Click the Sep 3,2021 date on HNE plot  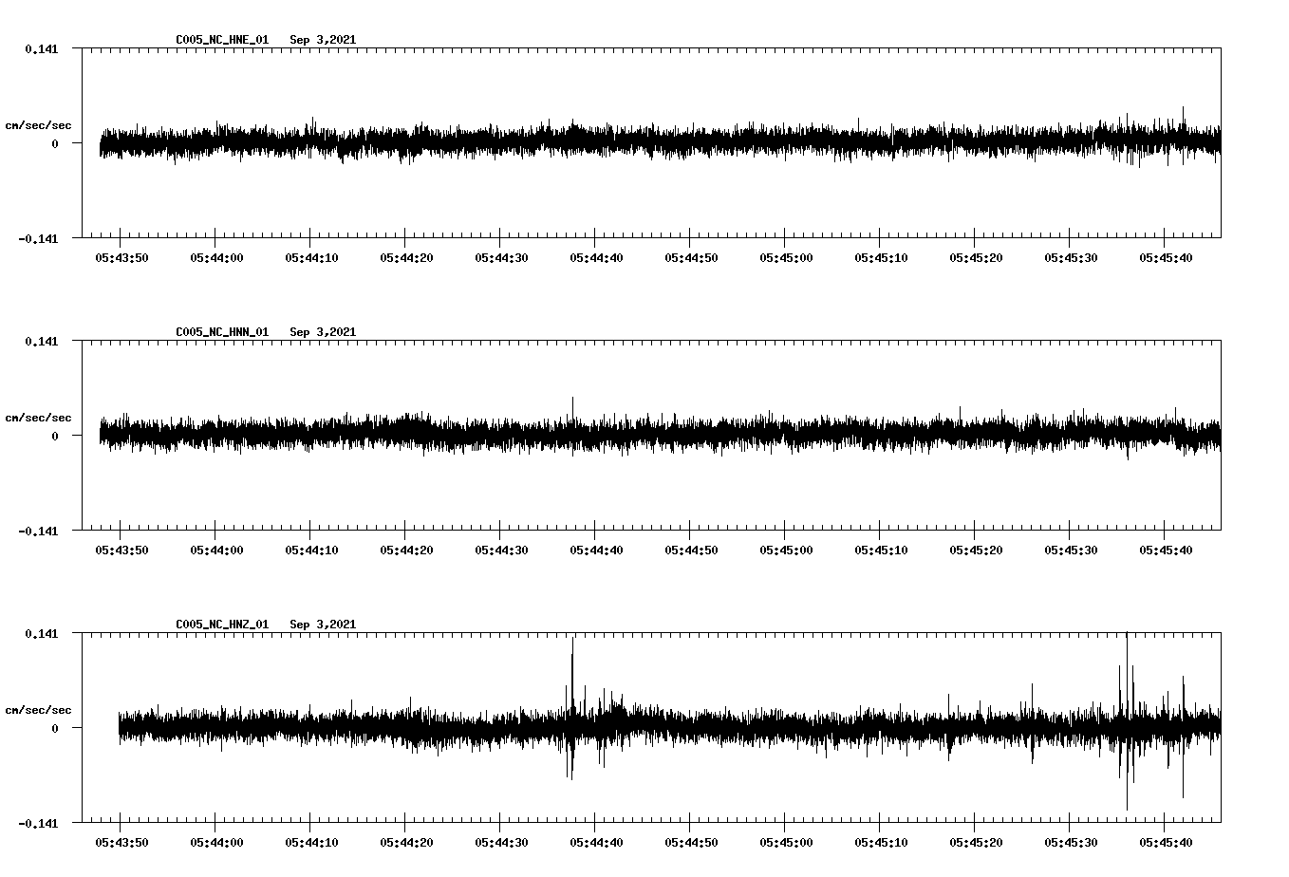pos(323,40)
